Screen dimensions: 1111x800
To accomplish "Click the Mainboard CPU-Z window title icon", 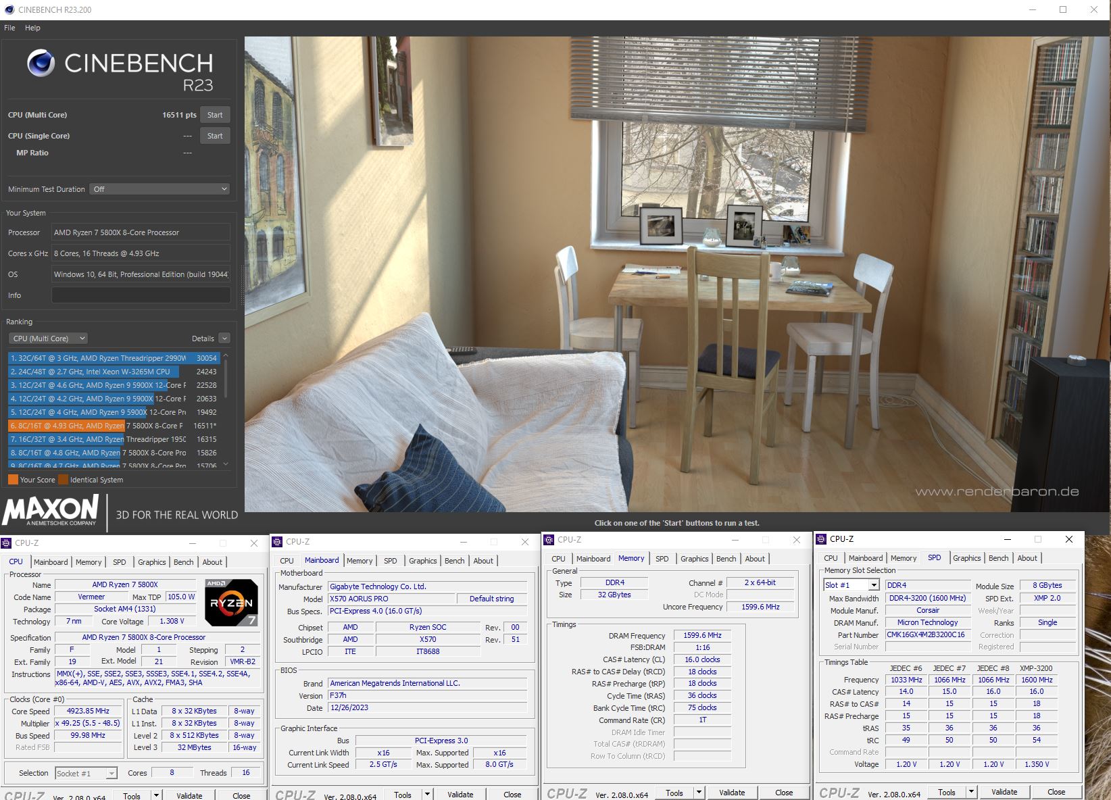I will (x=277, y=541).
